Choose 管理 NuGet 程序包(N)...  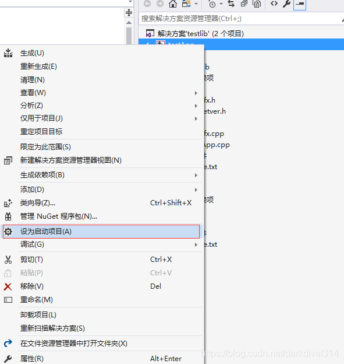(102, 216)
